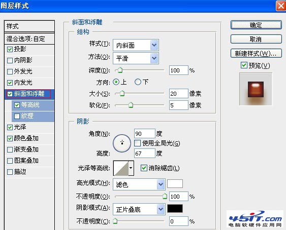
Task: Uncheck the 消除锯齿 anti-alias checkbox
Action: pyautogui.click(x=144, y=168)
